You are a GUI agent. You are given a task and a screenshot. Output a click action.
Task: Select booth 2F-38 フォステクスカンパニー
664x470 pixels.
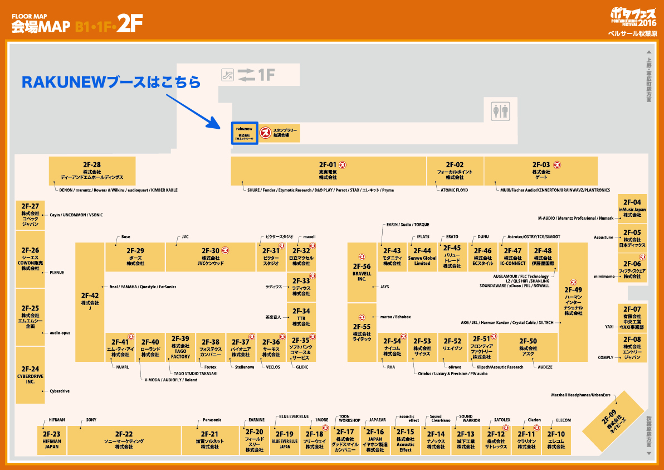[x=211, y=347]
